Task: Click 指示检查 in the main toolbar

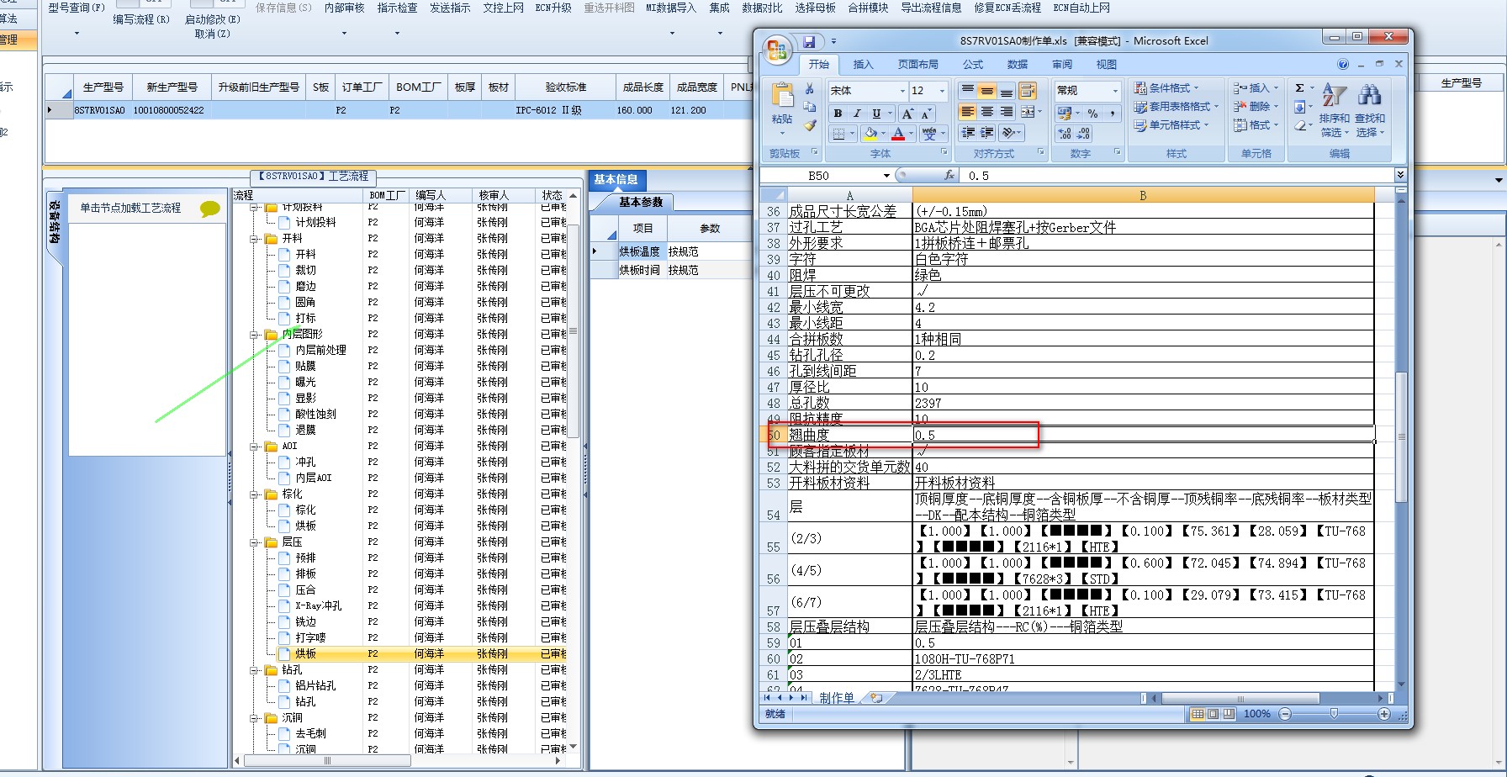Action: [397, 8]
